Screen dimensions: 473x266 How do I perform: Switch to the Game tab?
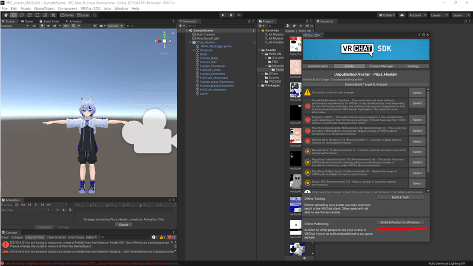point(27,21)
